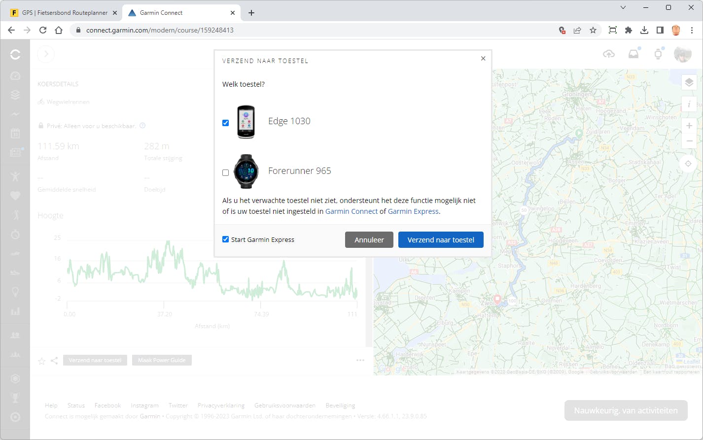Screen dimensions: 703x440
Task: Click the red course marker near Zwolle
Action: [x=497, y=299]
